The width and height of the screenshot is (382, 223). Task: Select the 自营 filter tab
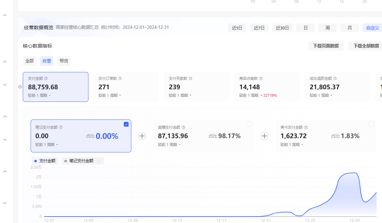click(x=47, y=61)
